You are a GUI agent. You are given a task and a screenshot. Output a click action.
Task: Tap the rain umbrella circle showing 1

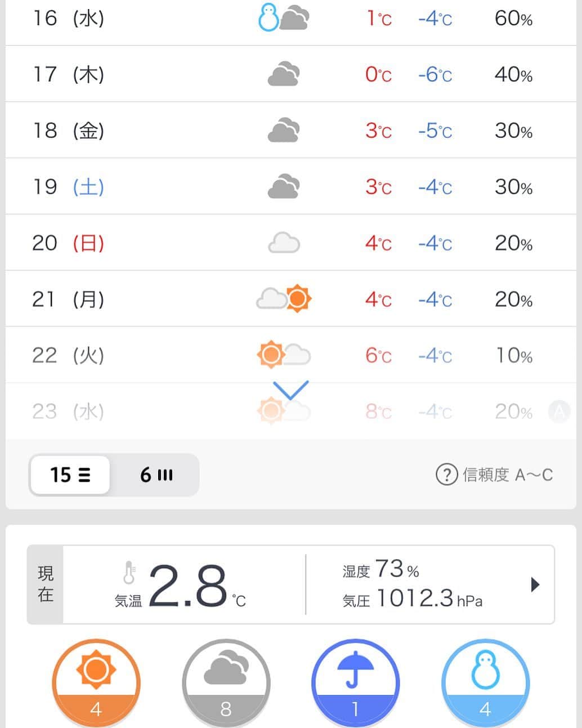point(356,683)
